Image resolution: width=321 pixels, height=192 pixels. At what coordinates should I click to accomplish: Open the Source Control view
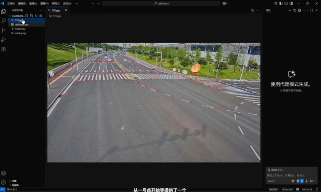tap(3, 30)
